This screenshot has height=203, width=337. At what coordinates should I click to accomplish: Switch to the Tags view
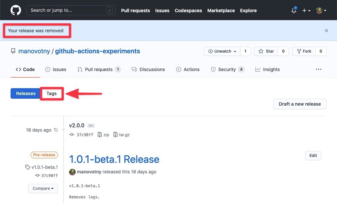tap(52, 93)
